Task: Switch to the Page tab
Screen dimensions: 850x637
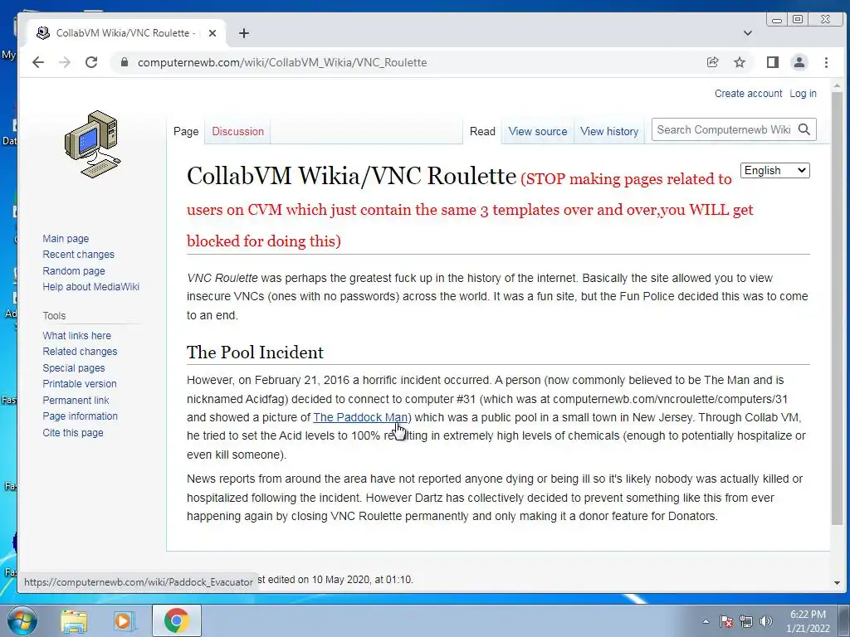Action: tap(186, 131)
